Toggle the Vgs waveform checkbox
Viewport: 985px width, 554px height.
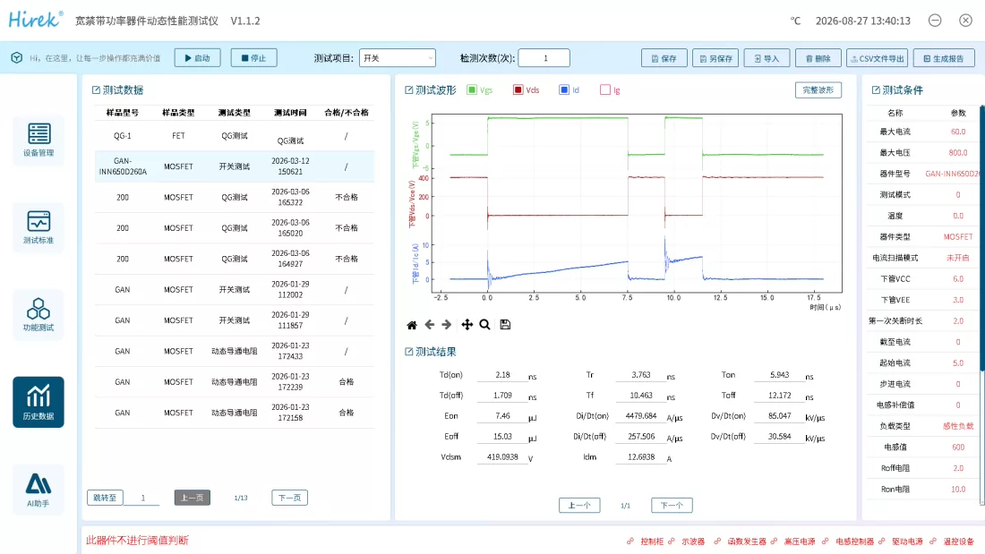[x=472, y=89]
